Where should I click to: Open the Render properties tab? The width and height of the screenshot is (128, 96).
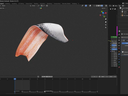[119, 38]
